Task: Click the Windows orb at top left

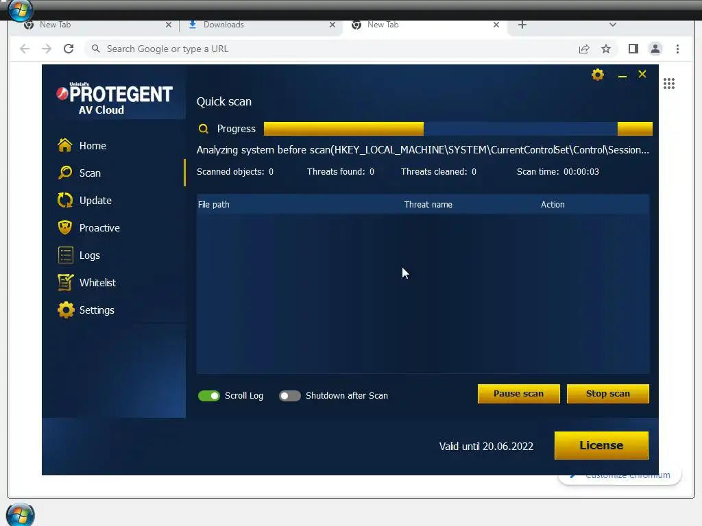Action: [x=20, y=10]
